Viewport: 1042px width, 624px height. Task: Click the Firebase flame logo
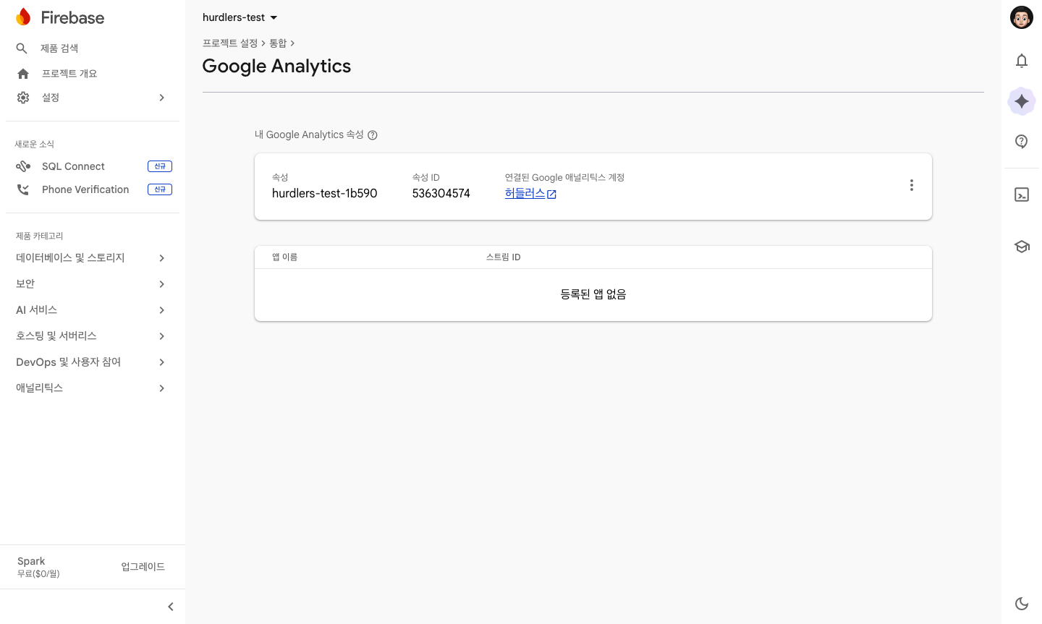pyautogui.click(x=23, y=17)
